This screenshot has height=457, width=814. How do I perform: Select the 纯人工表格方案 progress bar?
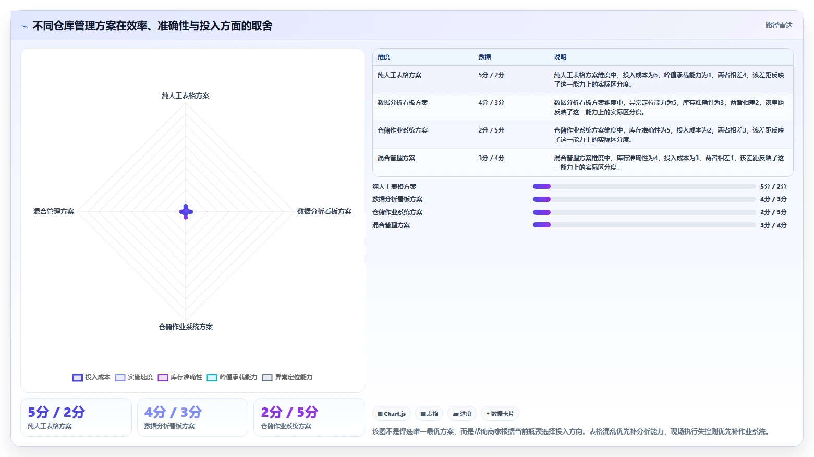pos(644,186)
